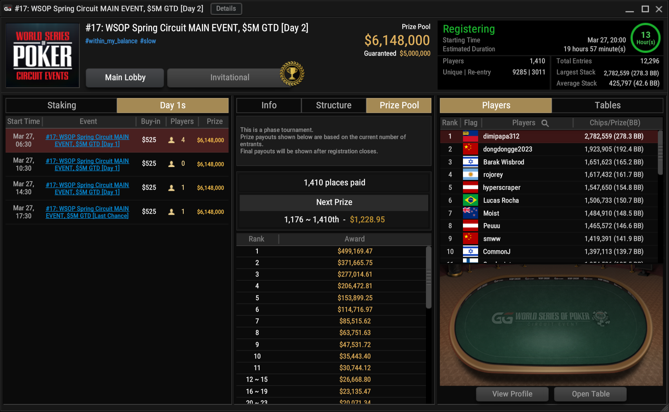Click the poker table preview thumbnail
Screen dimensions: 669x412
[x=551, y=324]
